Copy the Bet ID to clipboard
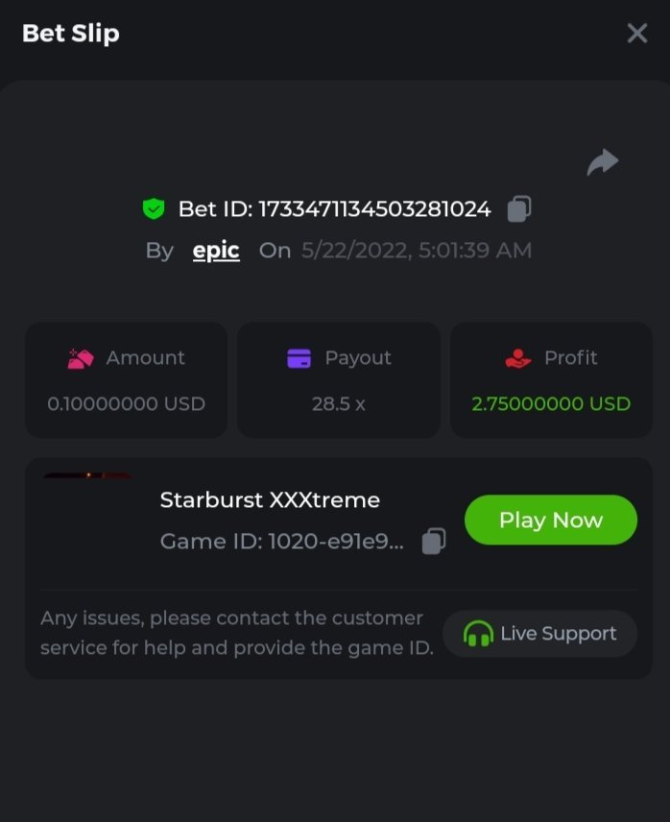Viewport: 670px width, 822px height. tap(519, 208)
